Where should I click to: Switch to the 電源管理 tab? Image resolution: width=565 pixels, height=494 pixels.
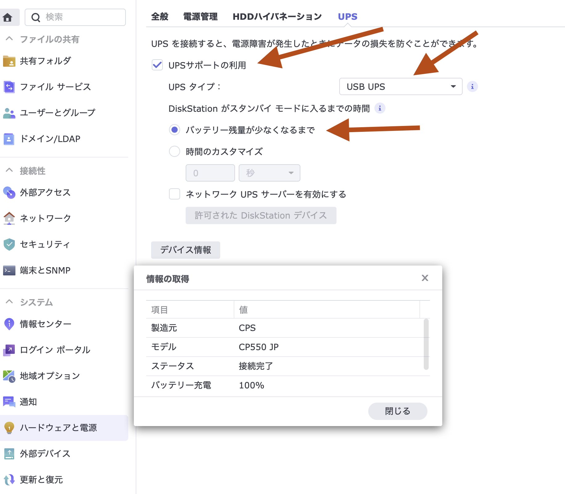tap(200, 17)
